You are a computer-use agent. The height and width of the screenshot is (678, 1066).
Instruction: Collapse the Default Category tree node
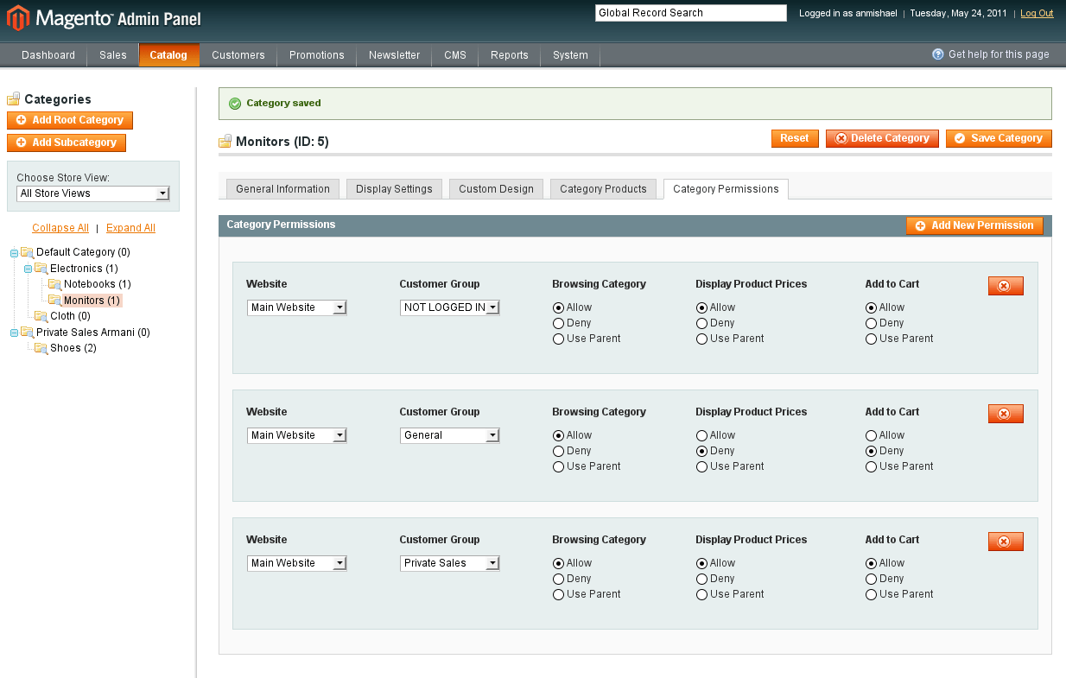pos(14,253)
